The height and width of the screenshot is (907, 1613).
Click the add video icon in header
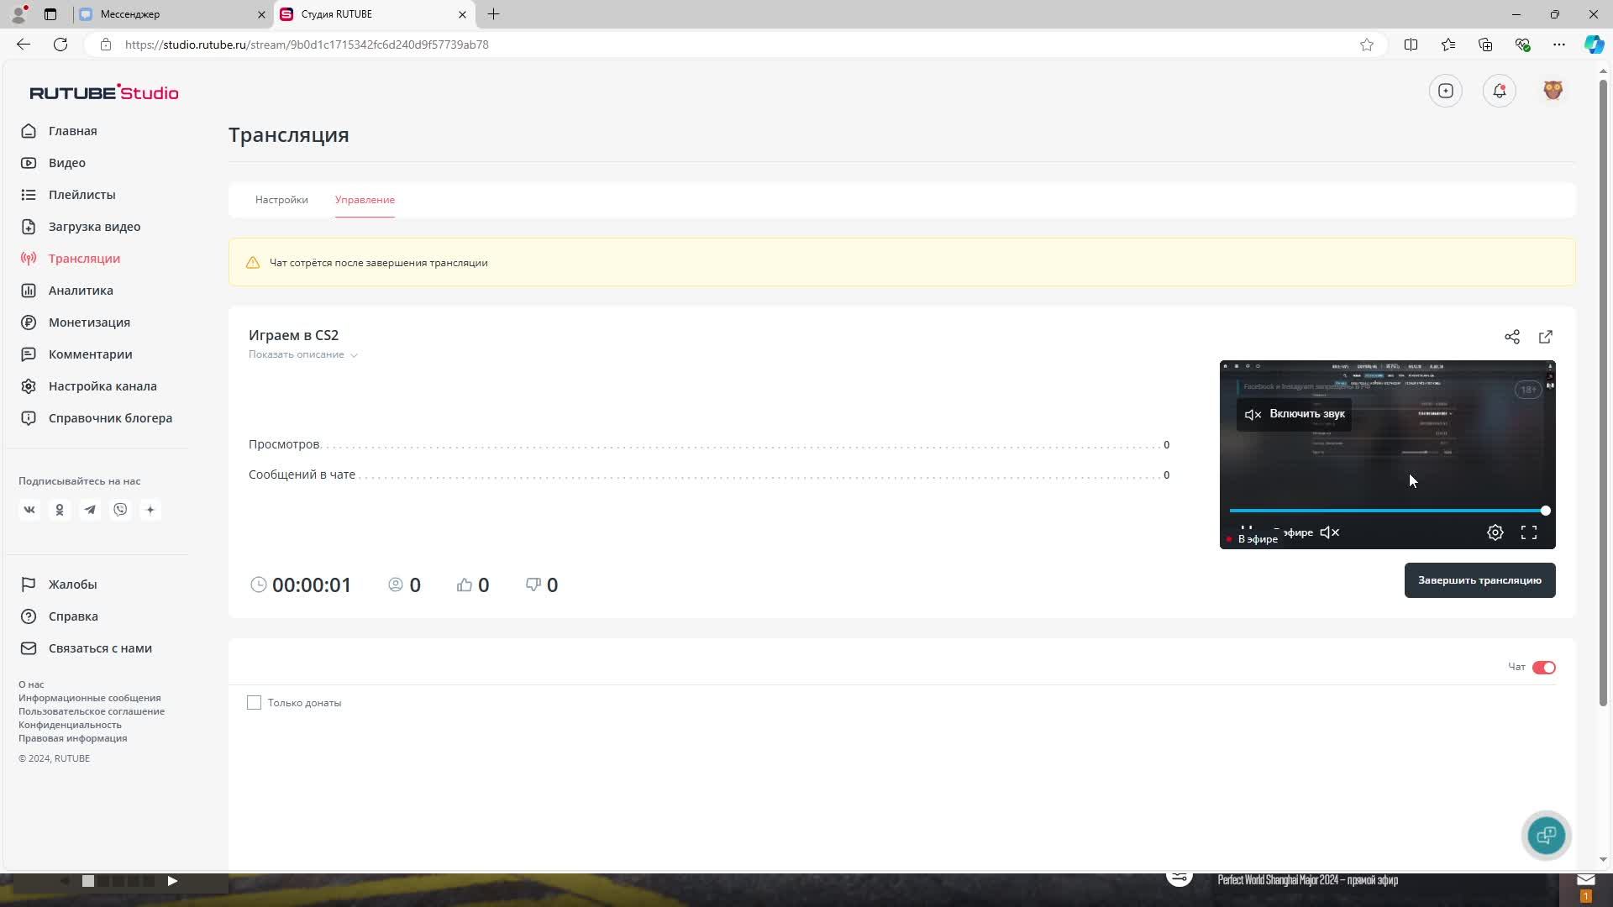click(1446, 91)
